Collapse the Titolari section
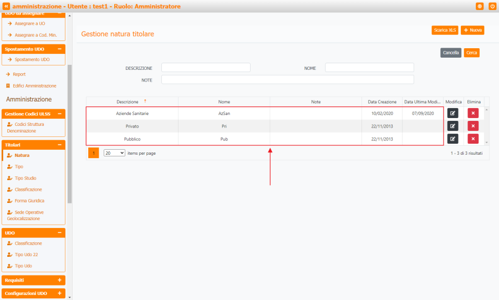The width and height of the screenshot is (499, 300). click(59, 145)
